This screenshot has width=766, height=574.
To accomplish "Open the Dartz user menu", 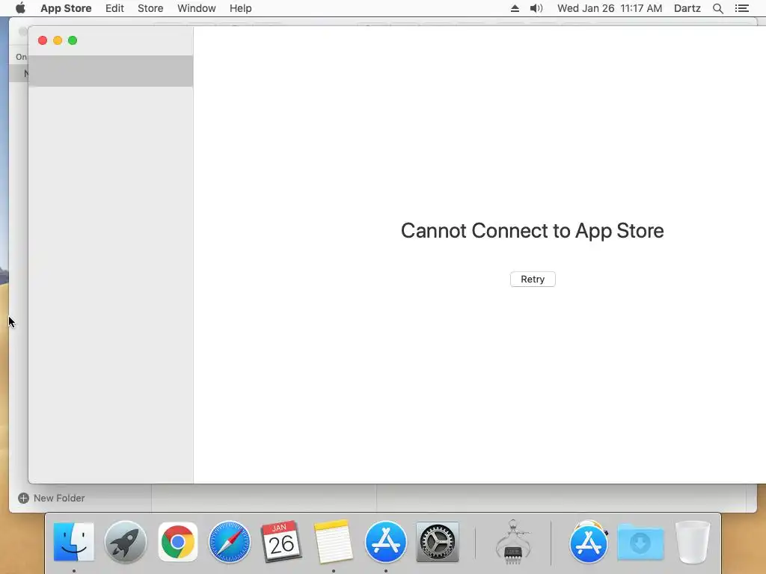I will pyautogui.click(x=687, y=8).
